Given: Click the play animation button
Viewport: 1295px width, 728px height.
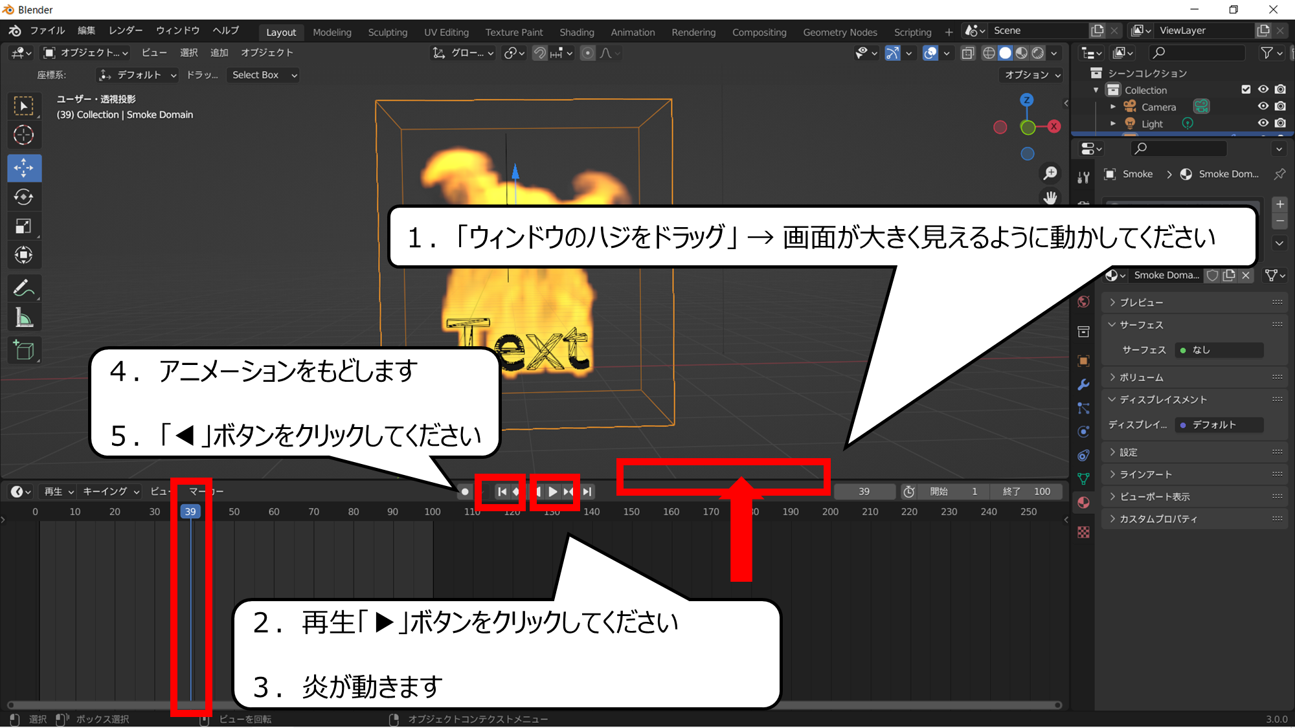Looking at the screenshot, I should click(552, 492).
